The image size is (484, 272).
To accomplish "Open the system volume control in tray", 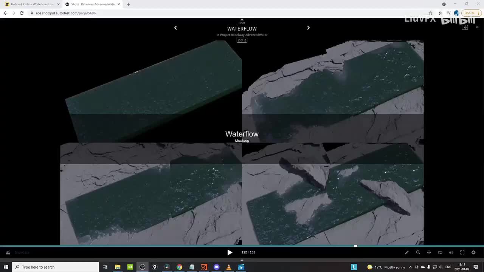I will 441,267.
